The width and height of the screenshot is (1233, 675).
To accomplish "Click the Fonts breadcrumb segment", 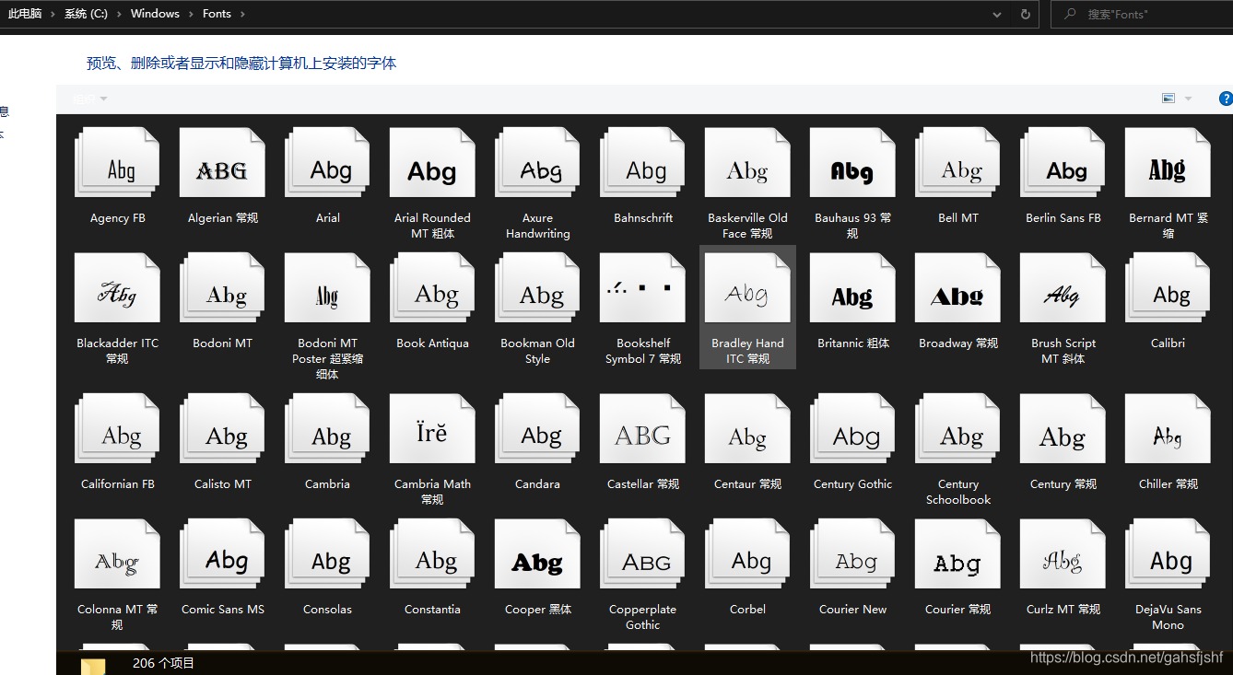I will [x=217, y=14].
